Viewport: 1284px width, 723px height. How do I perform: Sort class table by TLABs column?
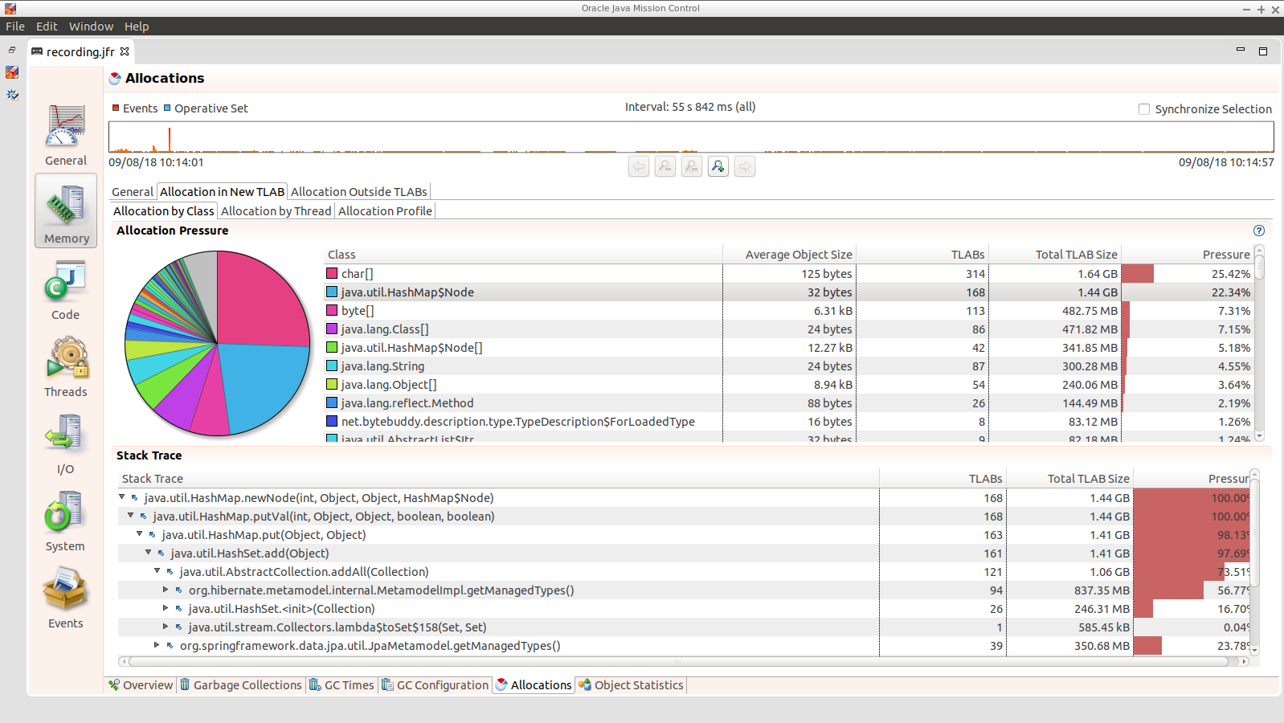click(x=922, y=255)
